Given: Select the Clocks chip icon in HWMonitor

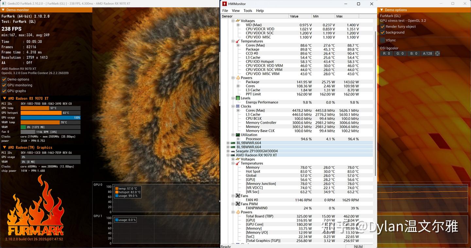Looking at the screenshot, I should pos(238,106).
